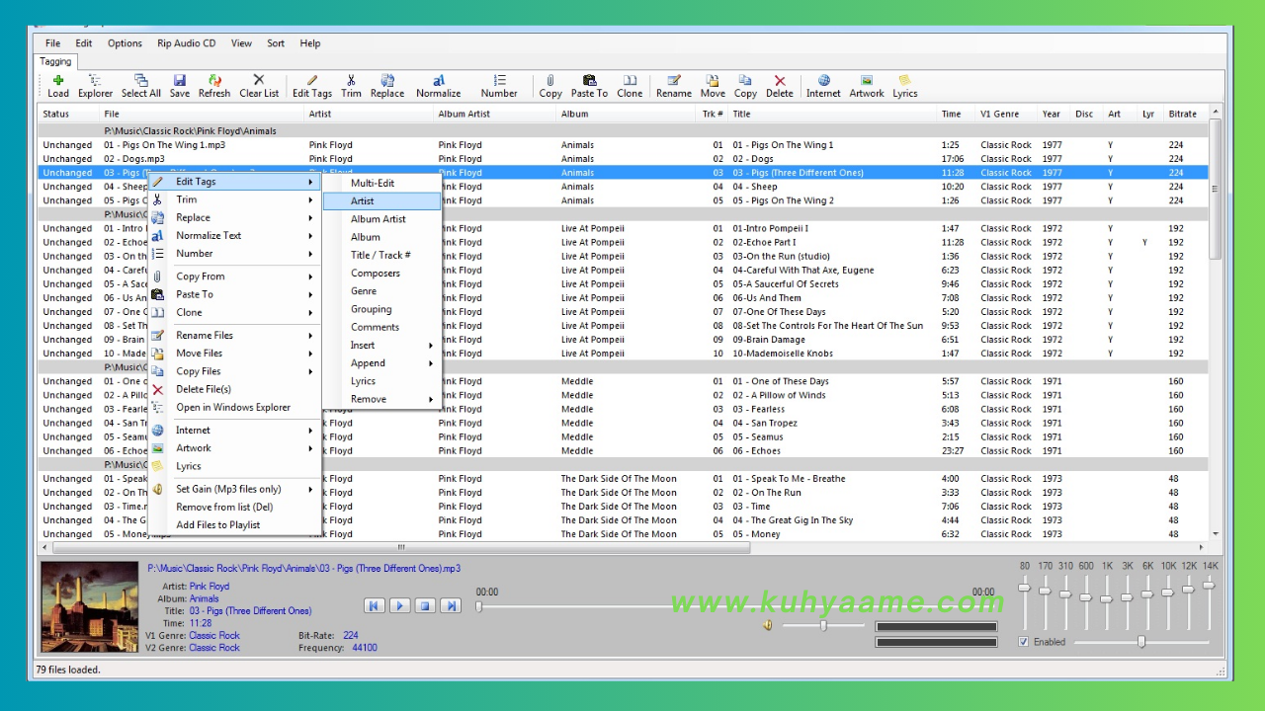The height and width of the screenshot is (711, 1265).
Task: Choose Artist in Edit Tags submenu
Action: (381, 201)
